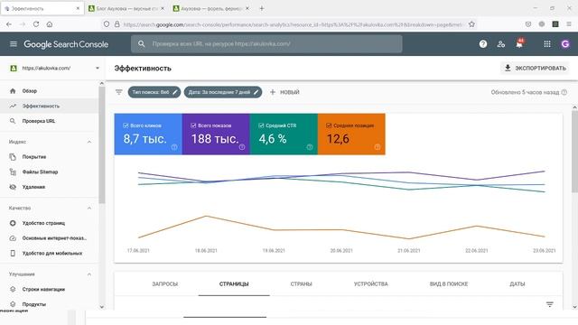The width and height of the screenshot is (578, 325).
Task: Open the Mobile usability sidebar item
Action: coord(50,254)
